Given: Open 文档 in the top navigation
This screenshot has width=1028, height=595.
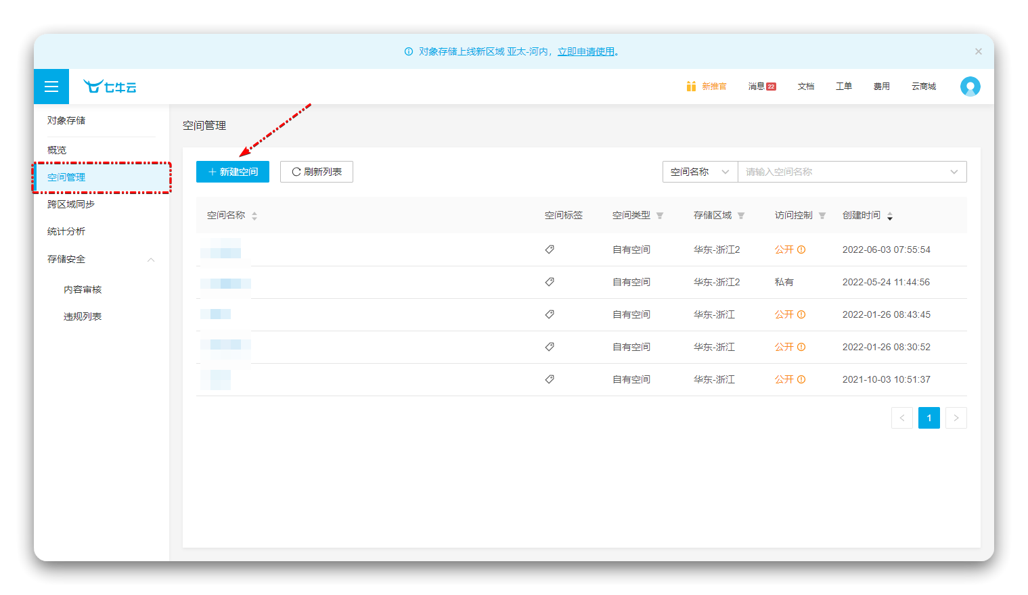Looking at the screenshot, I should [806, 87].
